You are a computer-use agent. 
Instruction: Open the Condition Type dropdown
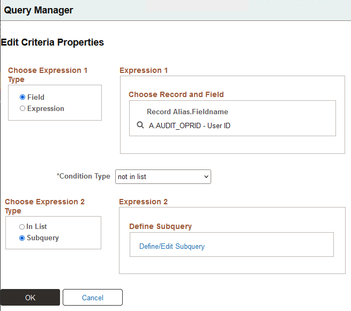[163, 177]
